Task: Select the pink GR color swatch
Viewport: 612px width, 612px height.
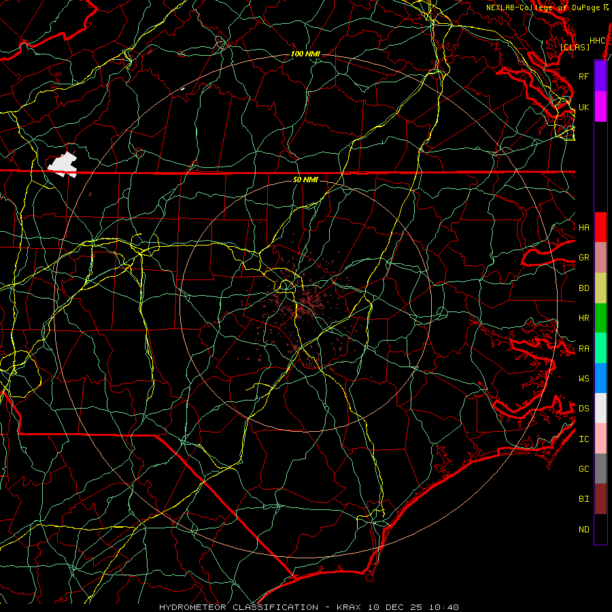Action: 600,258
